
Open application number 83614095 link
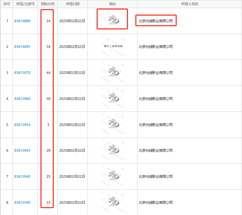[22, 47]
